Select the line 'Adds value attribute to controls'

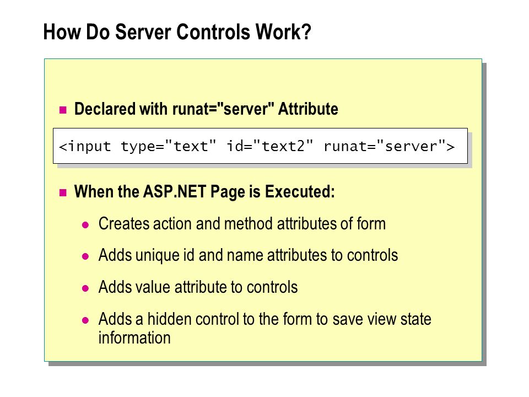point(198,287)
